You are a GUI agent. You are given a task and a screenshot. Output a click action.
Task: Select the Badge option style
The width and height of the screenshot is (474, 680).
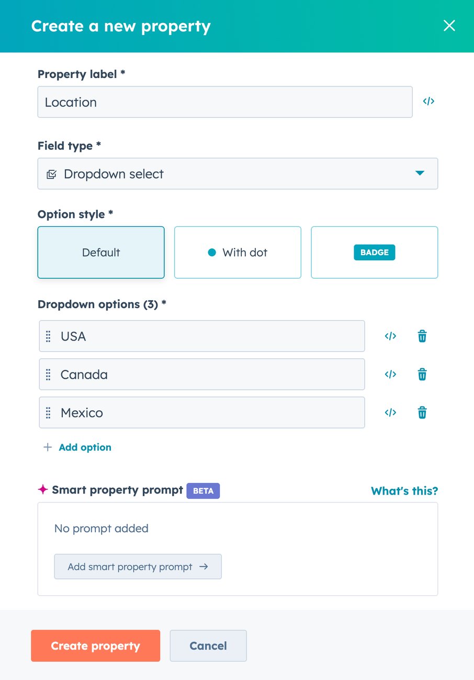[374, 252]
